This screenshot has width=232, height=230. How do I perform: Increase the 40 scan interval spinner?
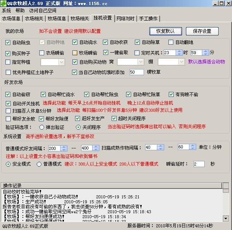point(160,146)
